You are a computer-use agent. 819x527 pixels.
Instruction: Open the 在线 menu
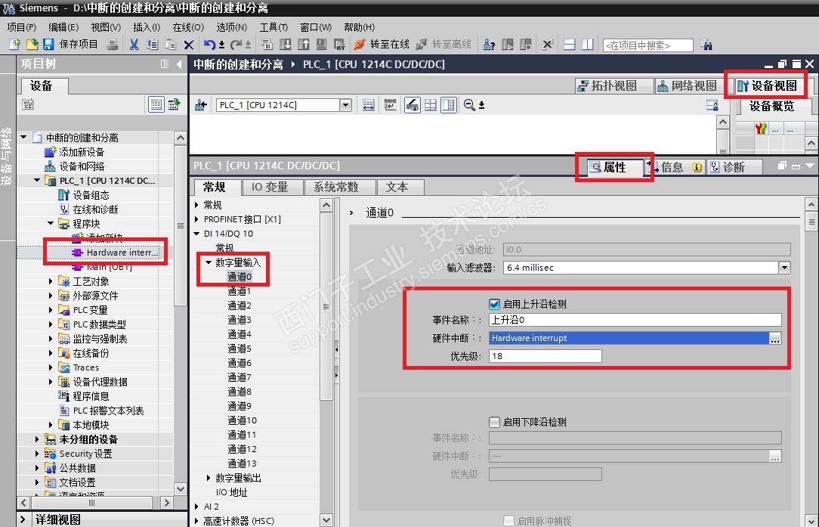tap(188, 27)
